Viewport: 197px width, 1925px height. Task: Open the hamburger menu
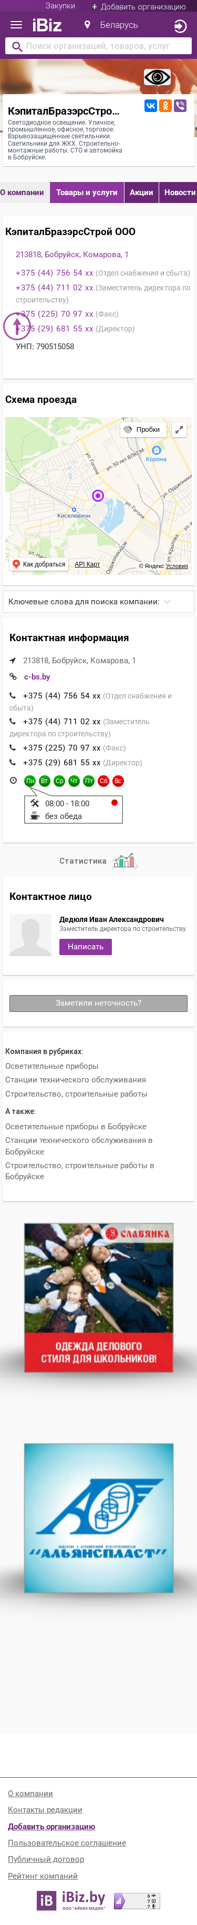click(16, 25)
